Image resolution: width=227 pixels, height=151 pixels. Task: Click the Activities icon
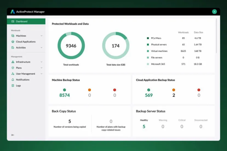click(x=13, y=48)
